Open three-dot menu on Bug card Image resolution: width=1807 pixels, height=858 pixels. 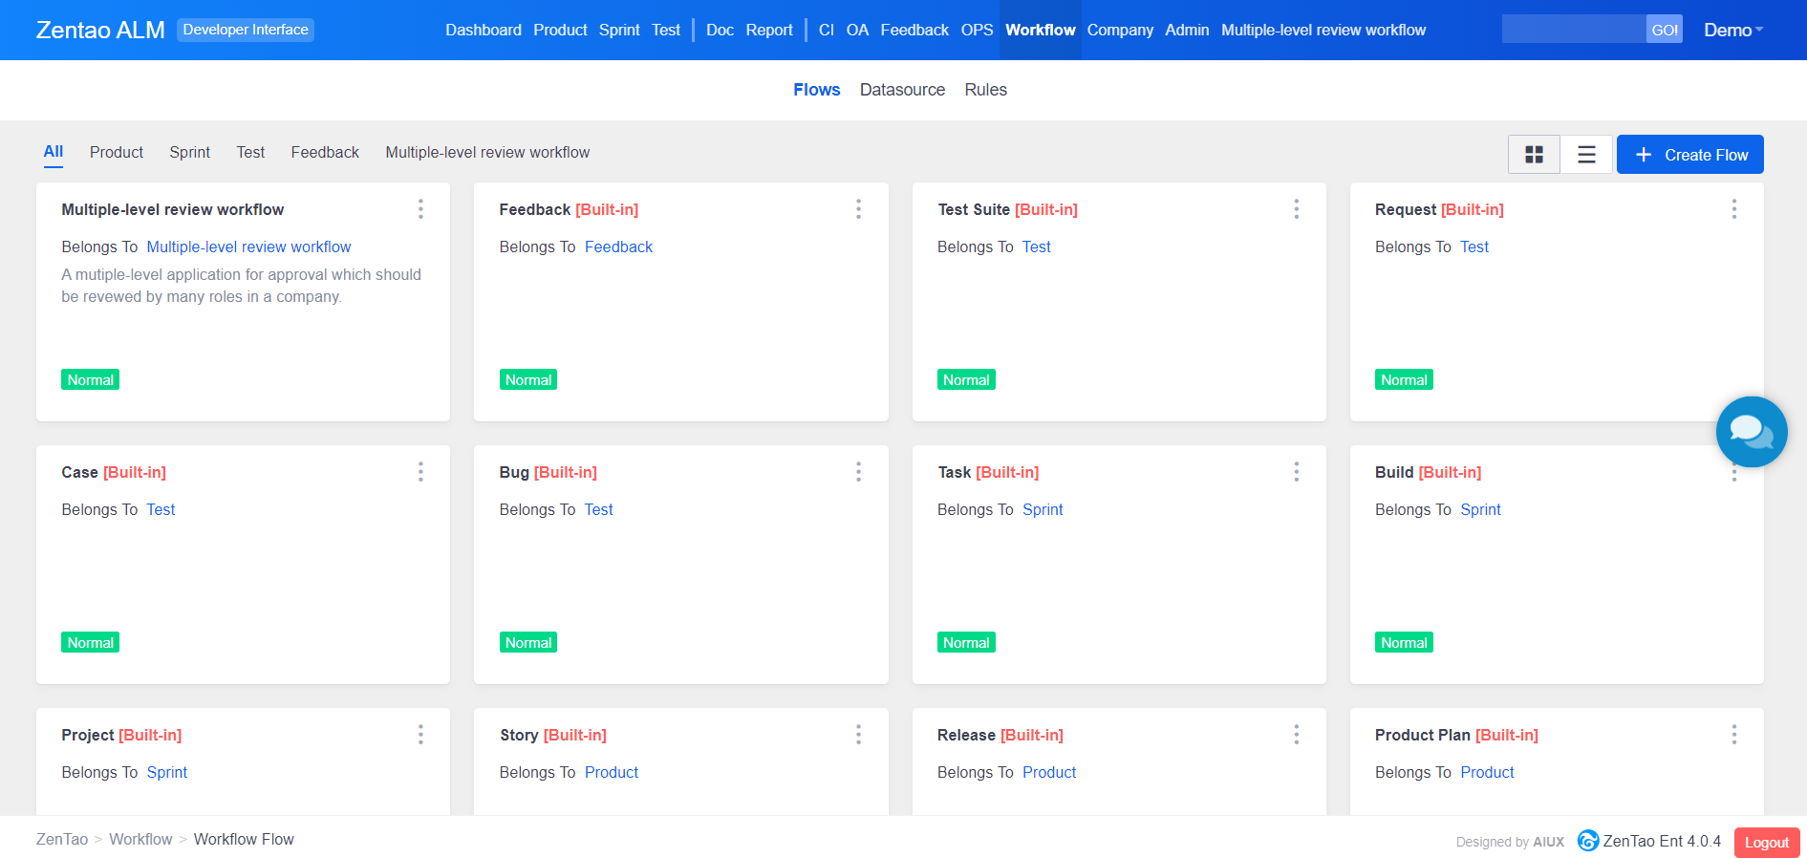click(858, 472)
